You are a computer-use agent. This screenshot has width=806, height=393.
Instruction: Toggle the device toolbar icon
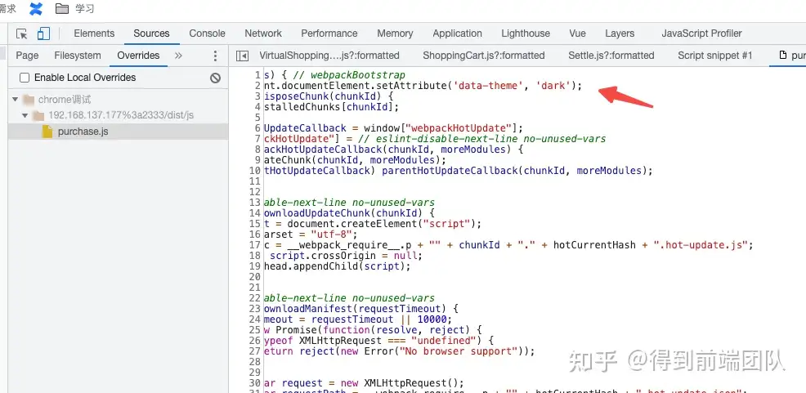(43, 33)
